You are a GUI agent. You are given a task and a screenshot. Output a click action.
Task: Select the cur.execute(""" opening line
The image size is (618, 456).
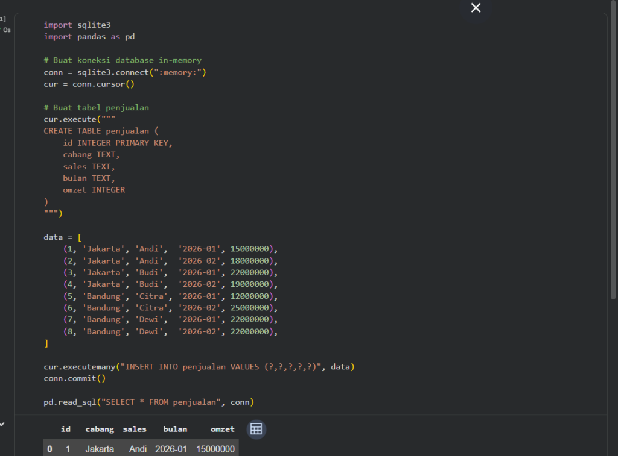pyautogui.click(x=80, y=119)
